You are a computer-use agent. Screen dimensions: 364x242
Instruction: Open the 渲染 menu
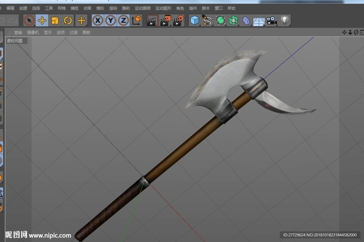[x=113, y=8]
